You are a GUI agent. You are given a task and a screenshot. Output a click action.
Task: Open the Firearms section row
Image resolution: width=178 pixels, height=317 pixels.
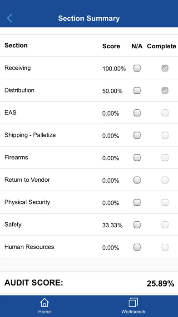(89, 157)
